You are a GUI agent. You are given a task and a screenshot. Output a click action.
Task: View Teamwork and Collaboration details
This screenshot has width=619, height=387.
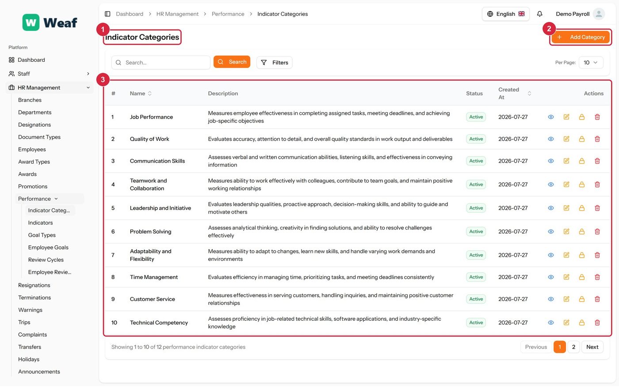coord(551,184)
